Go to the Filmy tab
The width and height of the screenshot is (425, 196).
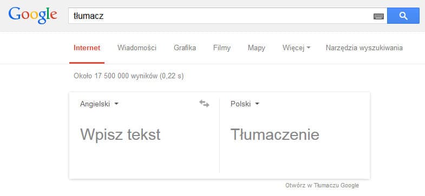click(222, 48)
